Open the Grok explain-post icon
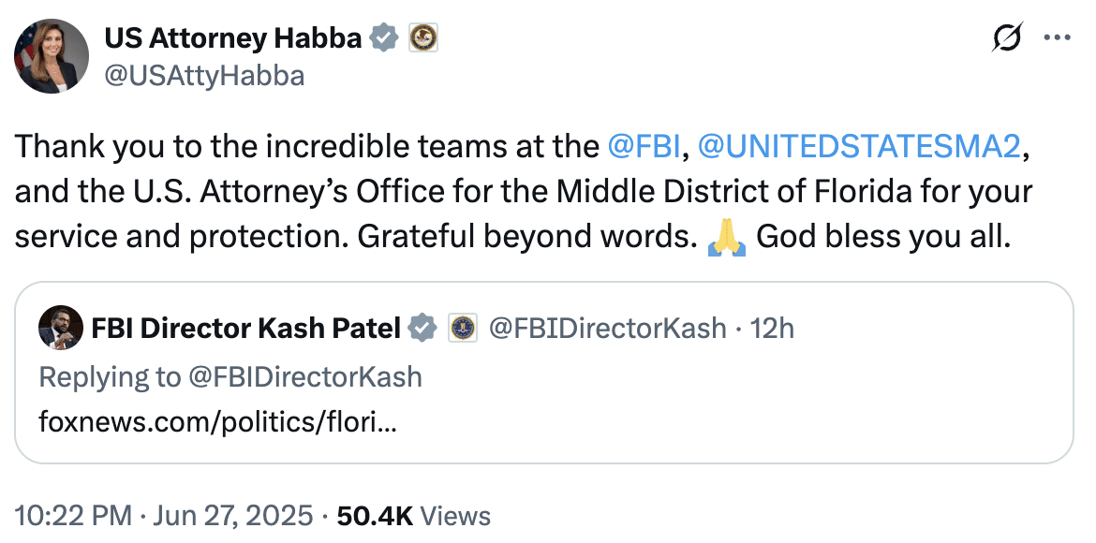The width and height of the screenshot is (1096, 543). (1007, 37)
